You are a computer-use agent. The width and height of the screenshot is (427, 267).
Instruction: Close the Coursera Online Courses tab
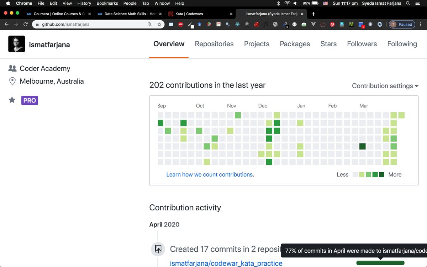coord(89,14)
